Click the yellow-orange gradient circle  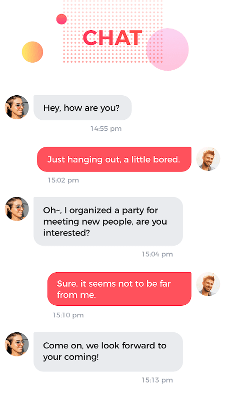(x=32, y=52)
